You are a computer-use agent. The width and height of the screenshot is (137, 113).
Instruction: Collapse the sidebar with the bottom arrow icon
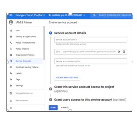click(x=11, y=108)
